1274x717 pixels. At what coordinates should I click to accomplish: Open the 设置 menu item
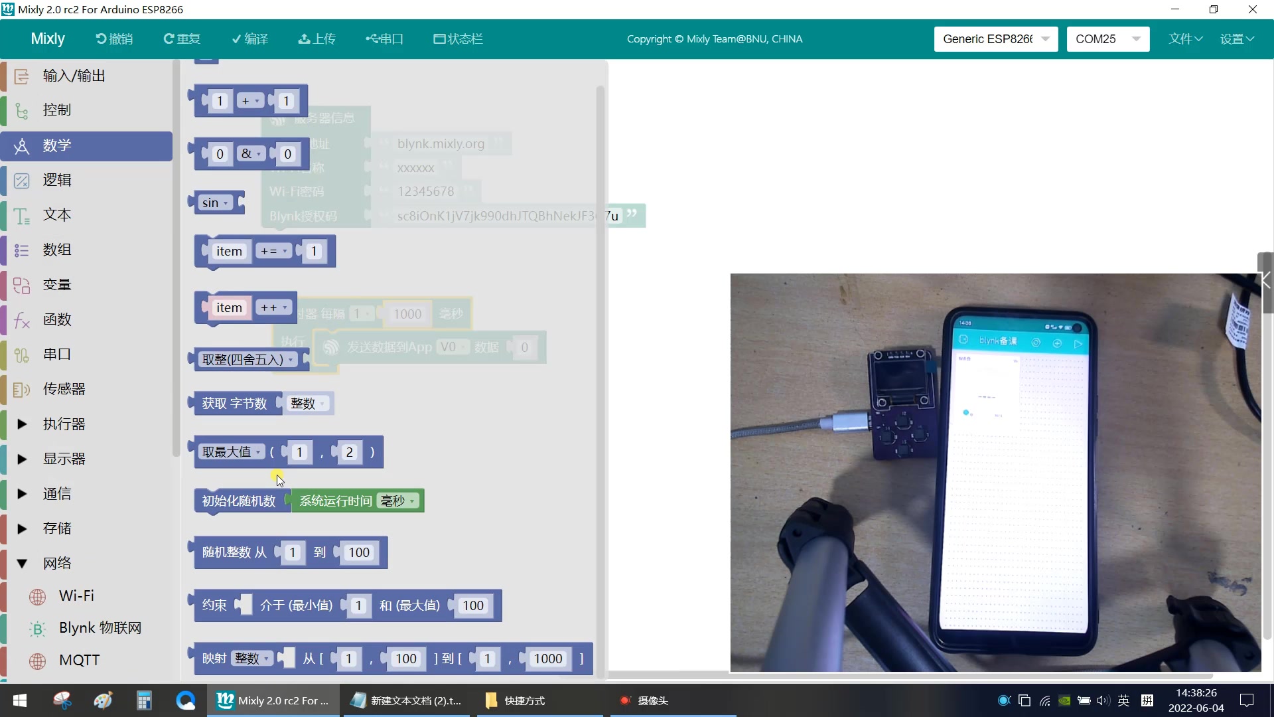(x=1238, y=39)
